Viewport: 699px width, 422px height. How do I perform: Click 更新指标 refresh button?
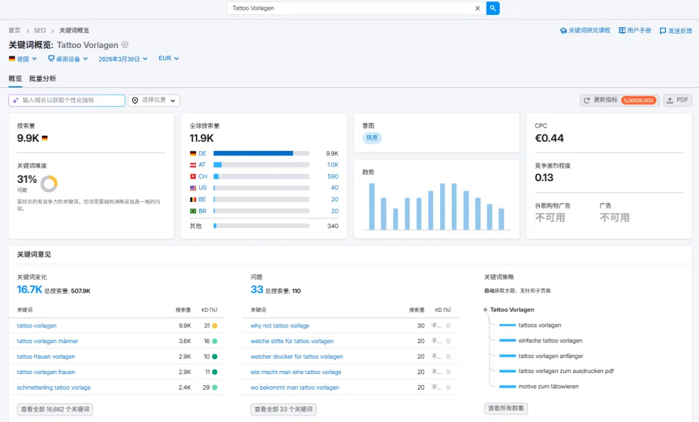[619, 100]
